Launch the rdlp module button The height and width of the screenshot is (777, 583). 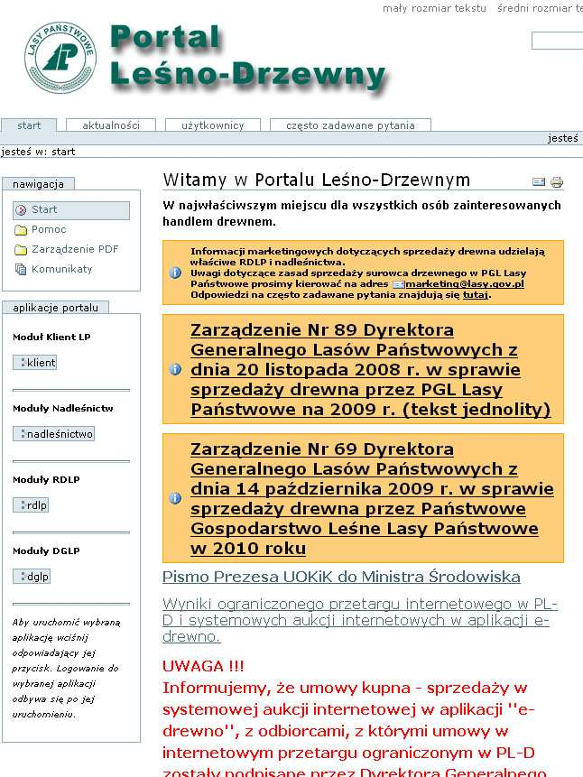(31, 505)
